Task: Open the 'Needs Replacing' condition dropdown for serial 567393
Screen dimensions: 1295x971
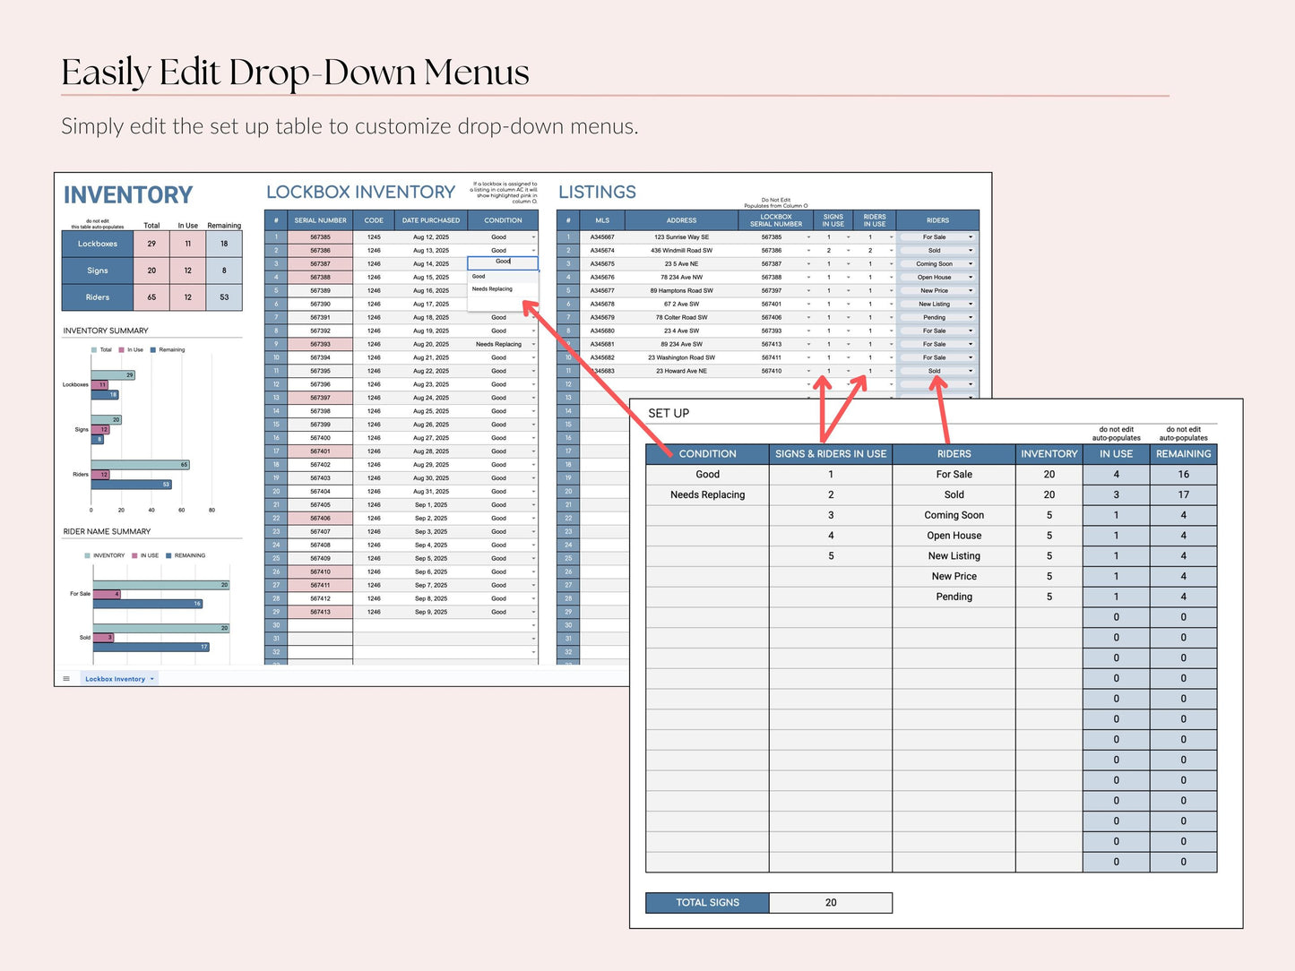Action: pyautogui.click(x=533, y=344)
